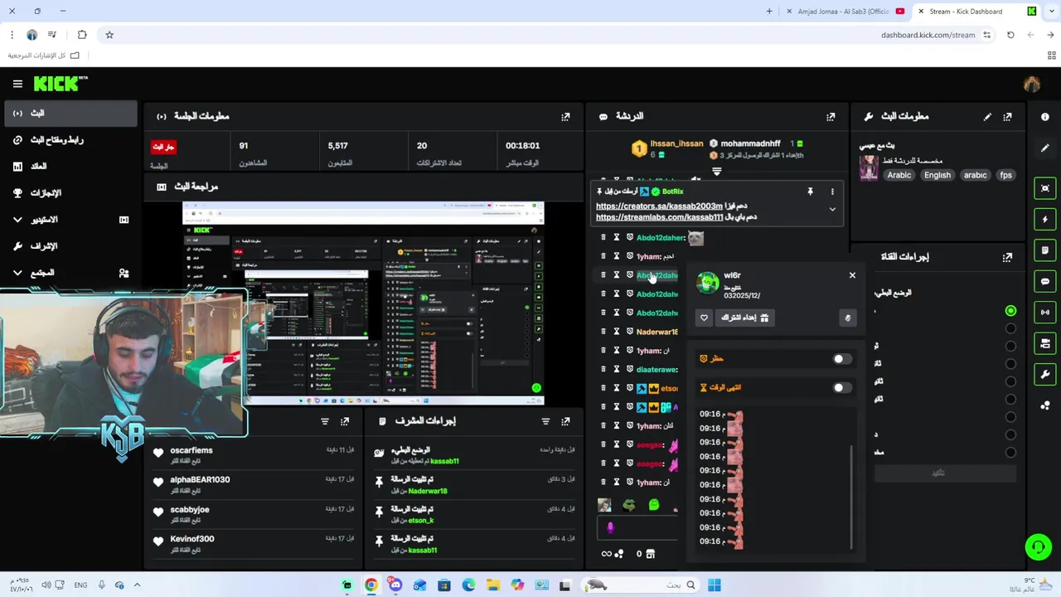1061x597 pixels.
Task: Click the user card message history scrollbar
Action: point(851,498)
